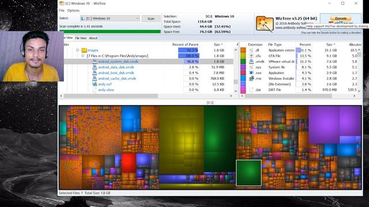The image size is (369, 207).
Task: Select the andy.vbox row name
Action: pos(106,90)
